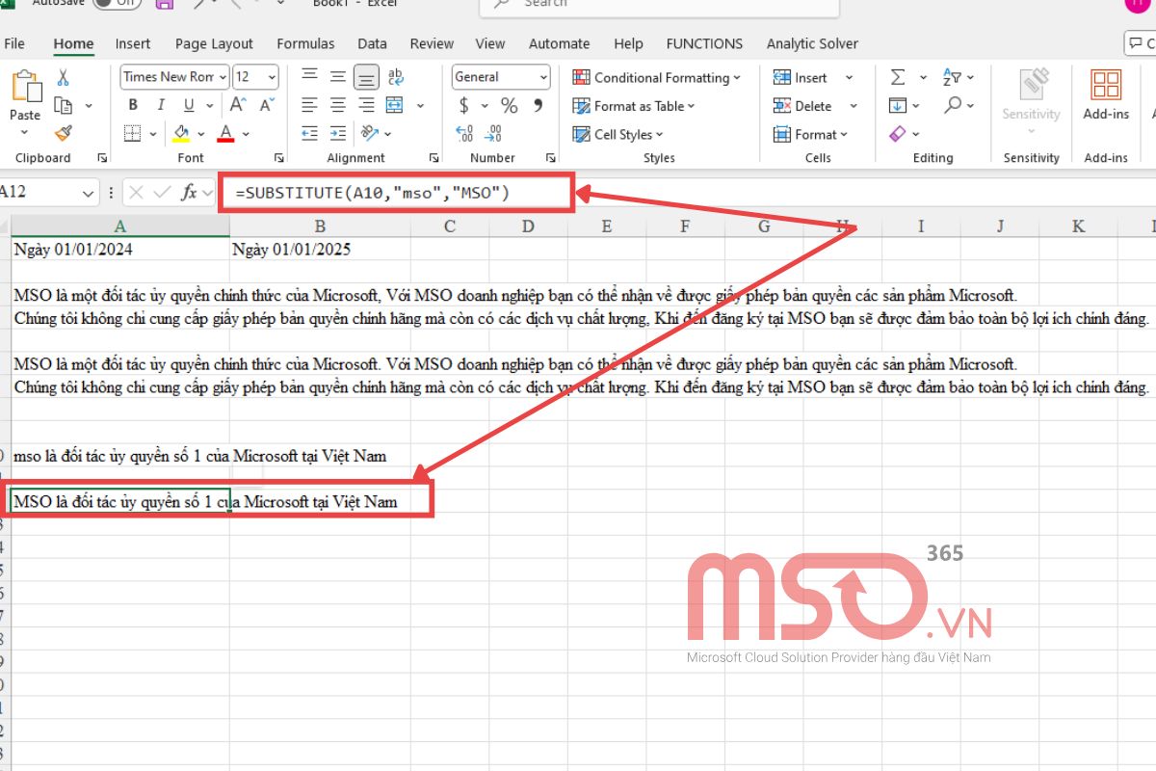The image size is (1156, 771).
Task: Open the Analytic Solver tab
Action: (812, 43)
